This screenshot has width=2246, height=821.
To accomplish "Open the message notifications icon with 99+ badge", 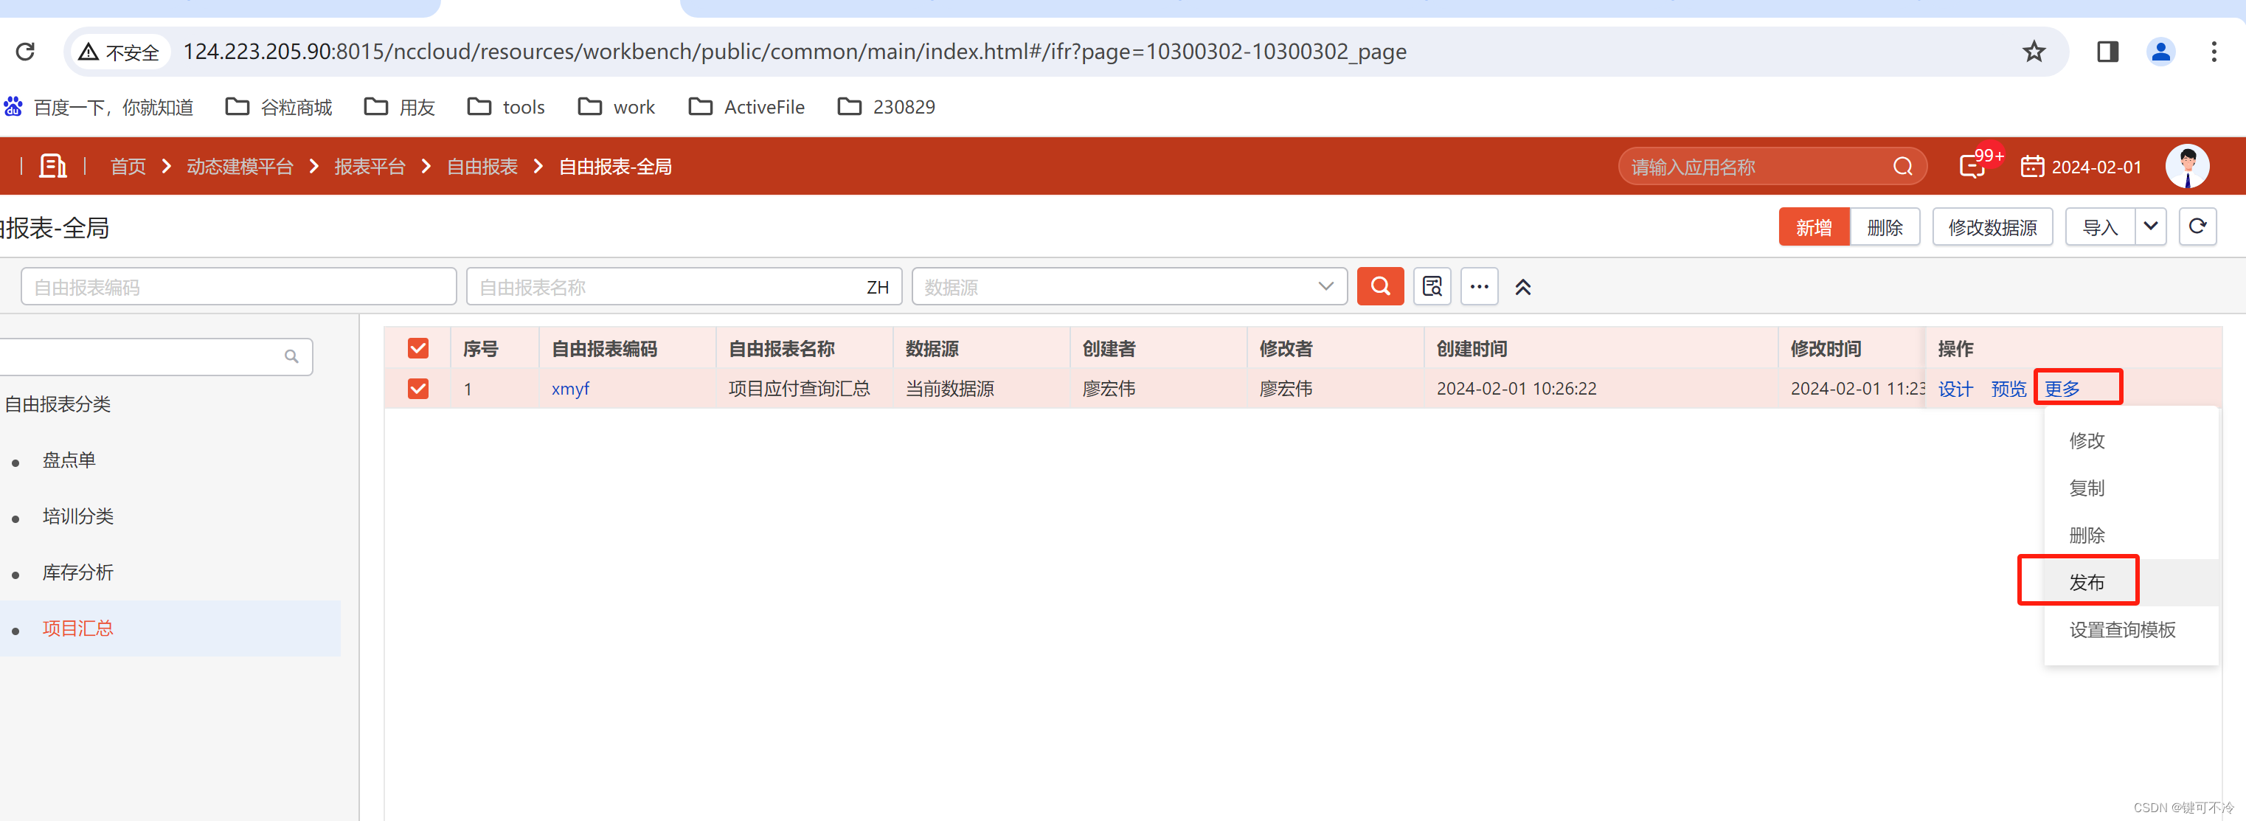I will click(x=1972, y=165).
